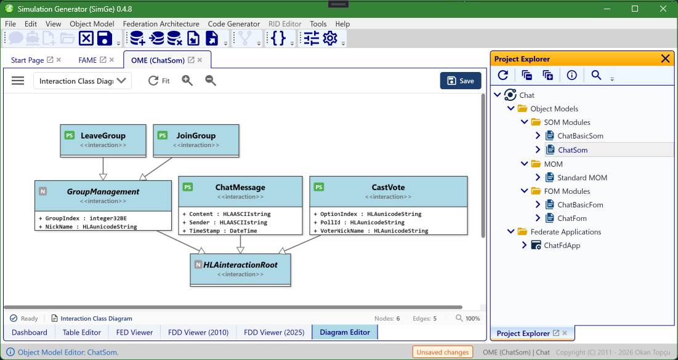Screen dimensions: 678x360
Task: Click the expand all icon in Project Explorer
Action: [547, 75]
